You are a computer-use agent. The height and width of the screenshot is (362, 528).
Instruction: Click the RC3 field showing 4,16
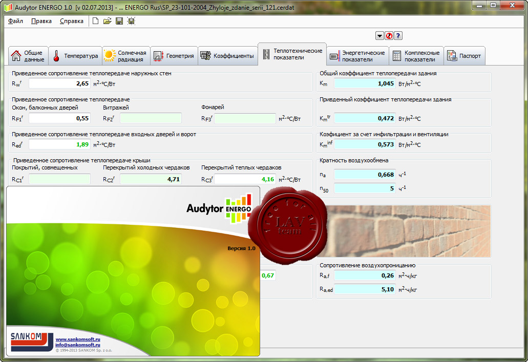[x=245, y=179]
